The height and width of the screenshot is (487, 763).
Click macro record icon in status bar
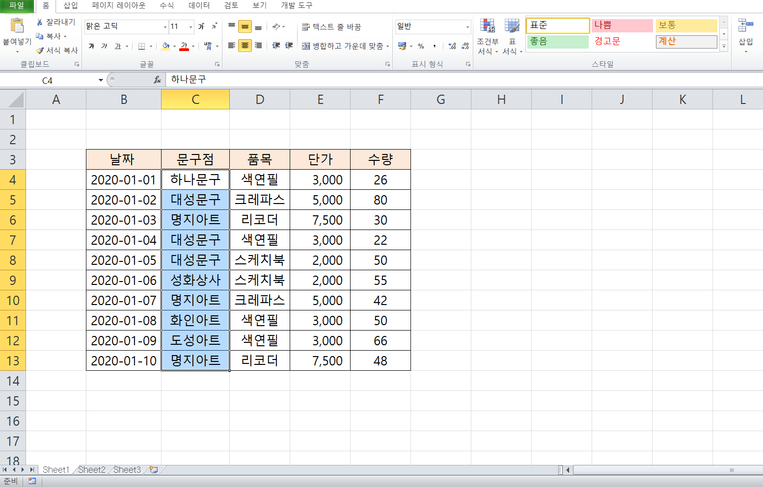coord(32,481)
